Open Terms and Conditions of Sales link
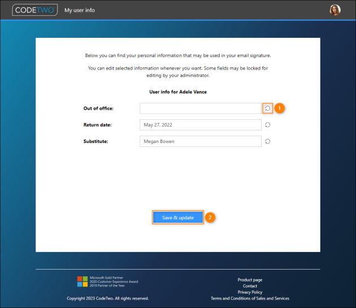356x308 pixels. pyautogui.click(x=250, y=298)
